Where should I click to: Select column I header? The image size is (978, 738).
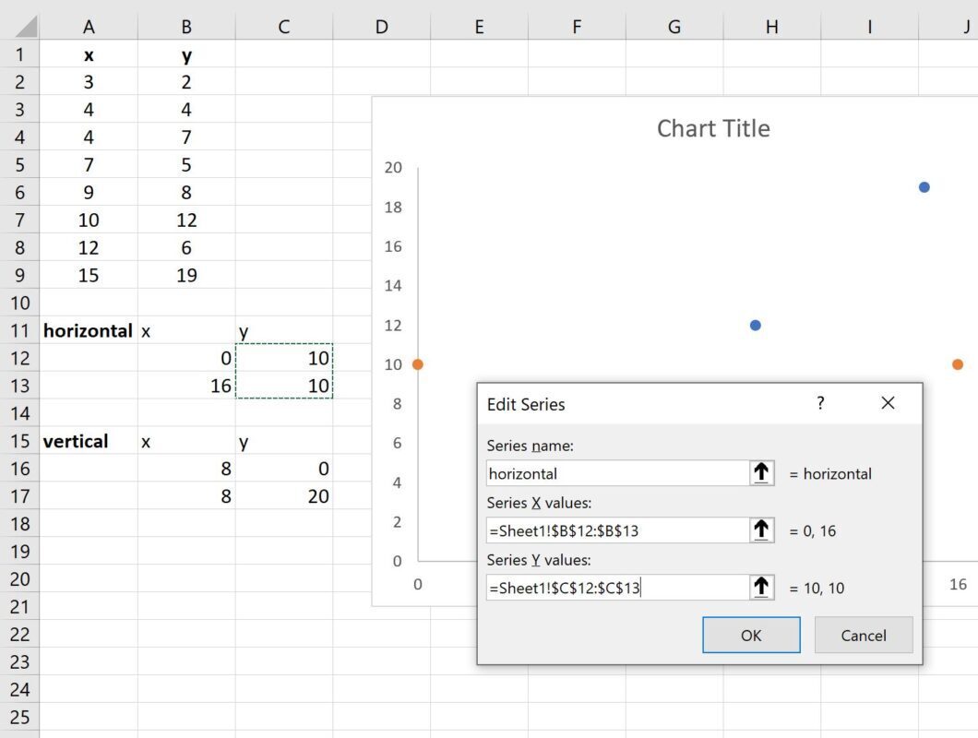tap(869, 27)
